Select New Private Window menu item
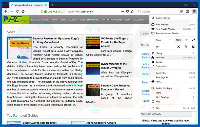Screen dimensions: 200x127 tap(165, 29)
